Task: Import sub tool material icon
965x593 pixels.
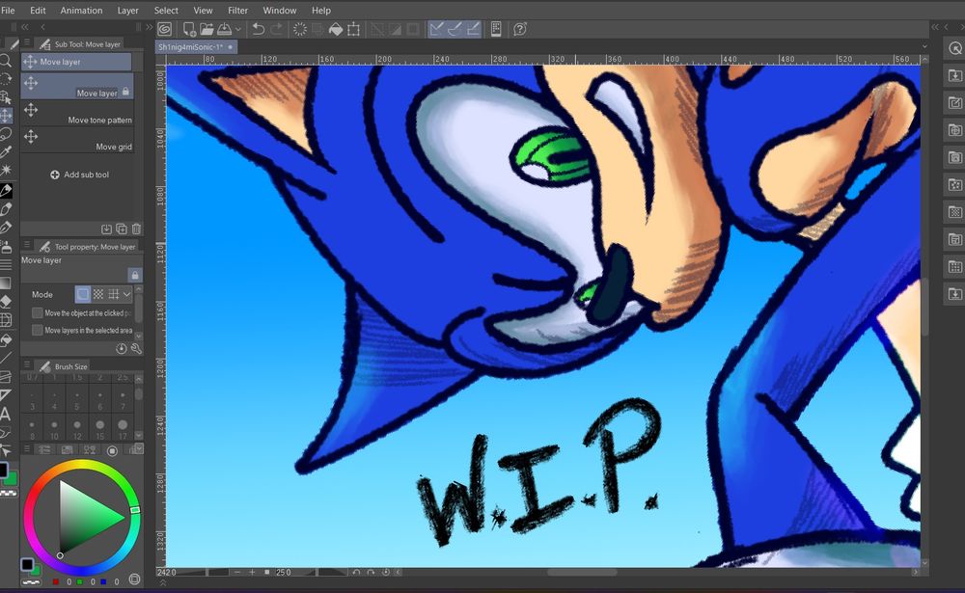Action: [x=106, y=229]
